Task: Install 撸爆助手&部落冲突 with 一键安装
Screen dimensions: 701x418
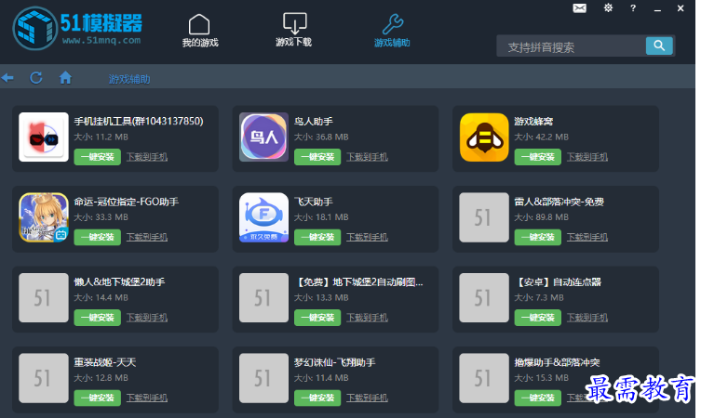Action: point(538,398)
